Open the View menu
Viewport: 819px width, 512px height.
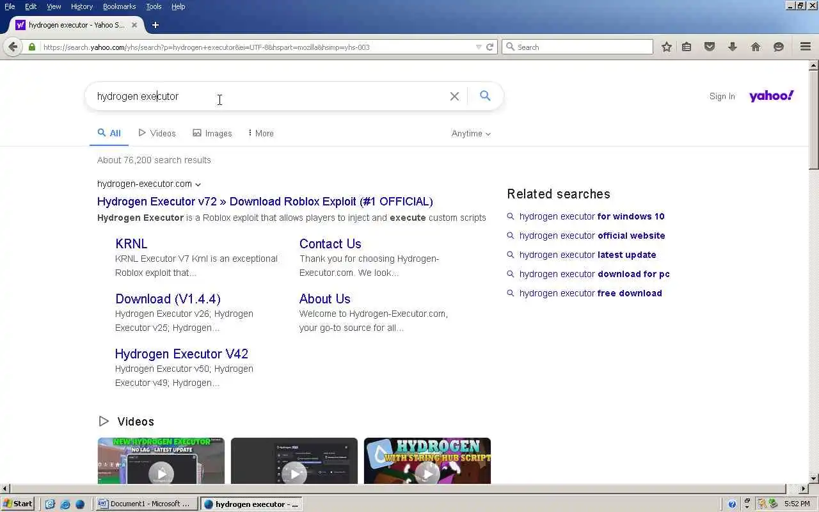[x=54, y=6]
